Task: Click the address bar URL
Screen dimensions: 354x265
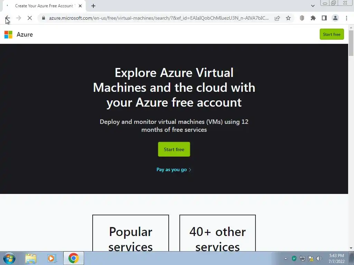Action: (159, 18)
